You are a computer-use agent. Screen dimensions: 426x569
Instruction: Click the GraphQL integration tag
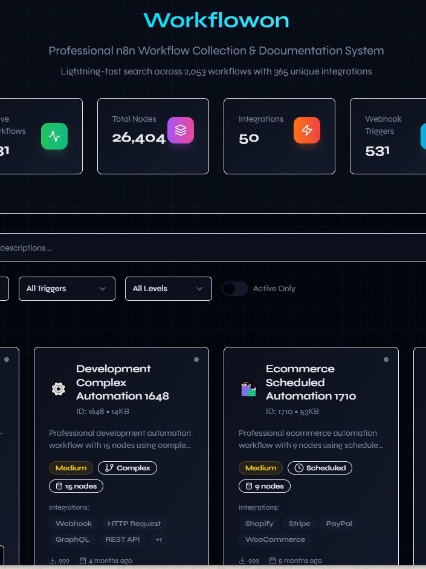click(73, 539)
